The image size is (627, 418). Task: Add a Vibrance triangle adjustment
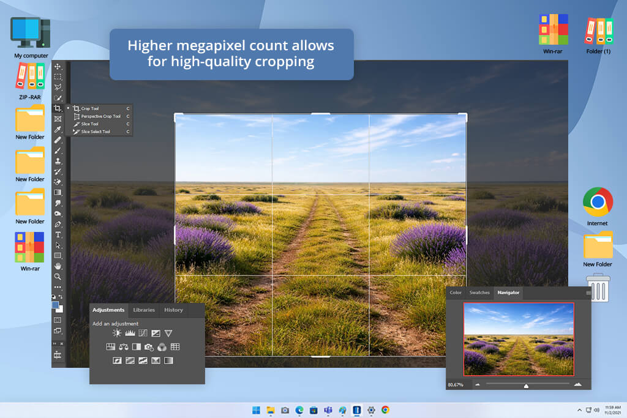168,333
